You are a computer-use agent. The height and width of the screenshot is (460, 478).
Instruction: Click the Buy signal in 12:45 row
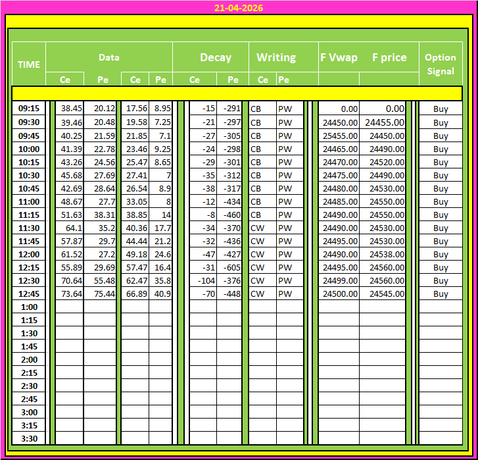tap(441, 294)
